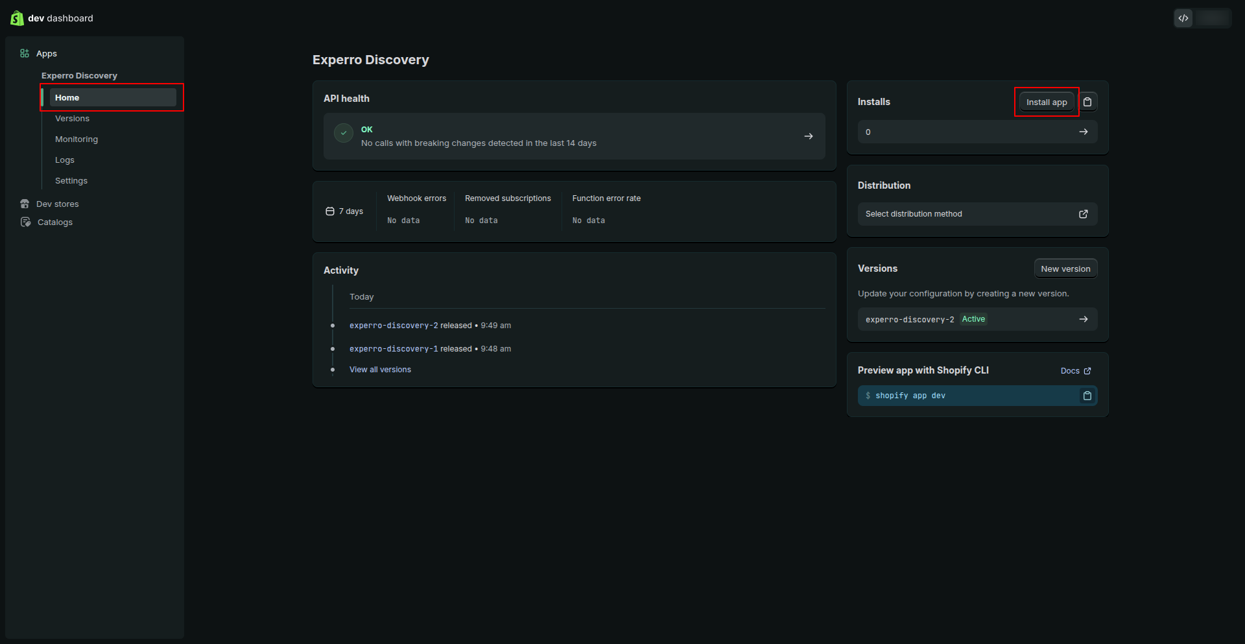
Task: Click the API health row arrow
Action: (x=809, y=136)
